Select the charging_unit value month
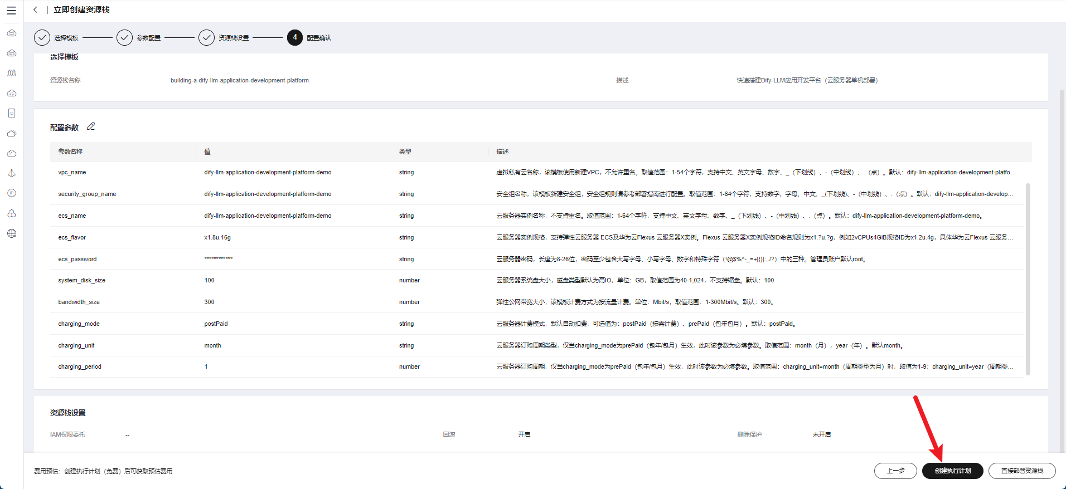The image size is (1066, 489). pyautogui.click(x=212, y=346)
